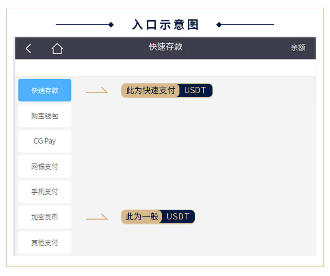The width and height of the screenshot is (330, 276).
Task: Click the dark USDT part of general badge
Action: pyautogui.click(x=178, y=217)
